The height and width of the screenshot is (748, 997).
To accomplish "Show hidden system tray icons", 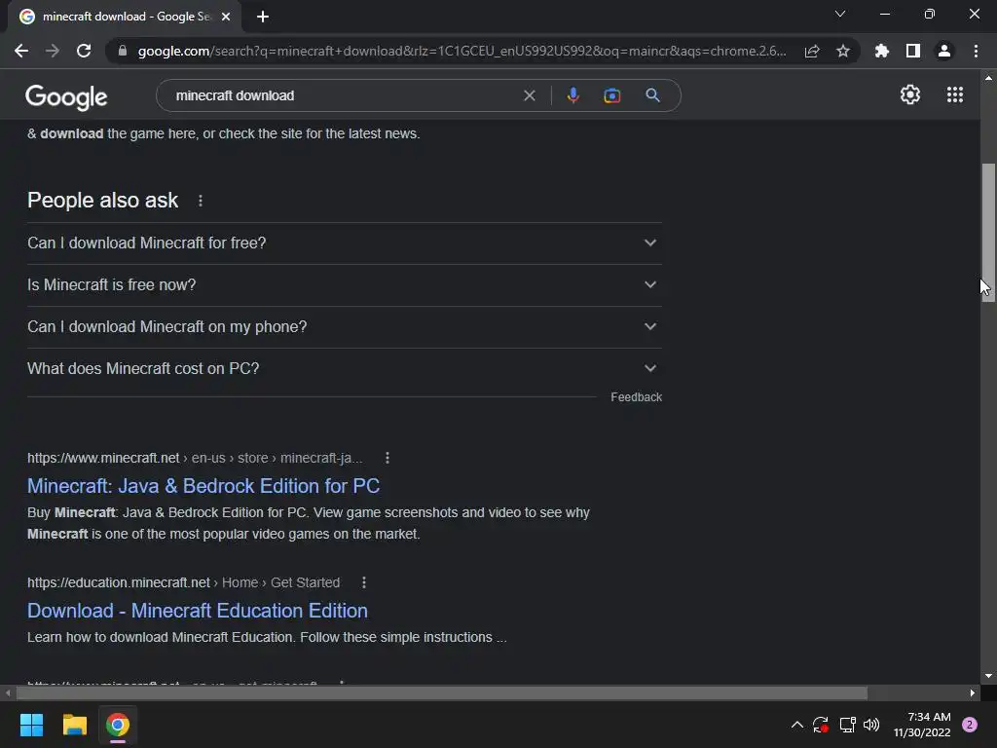I will [796, 725].
